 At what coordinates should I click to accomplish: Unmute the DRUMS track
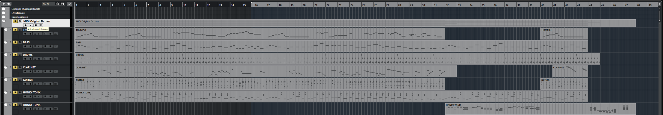[15, 55]
